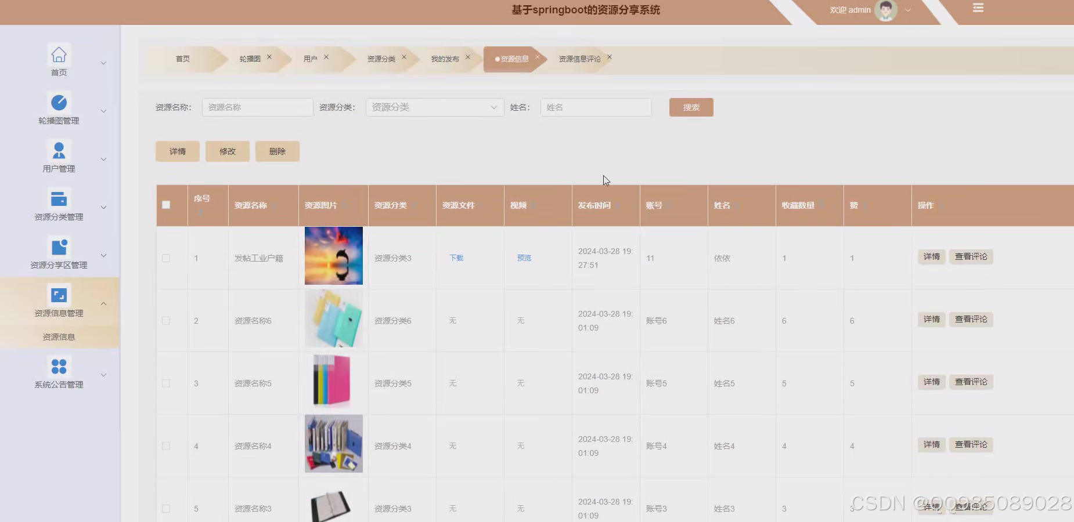Viewport: 1074px width, 522px height.
Task: Type in the 姓名 name input field
Action: click(596, 107)
